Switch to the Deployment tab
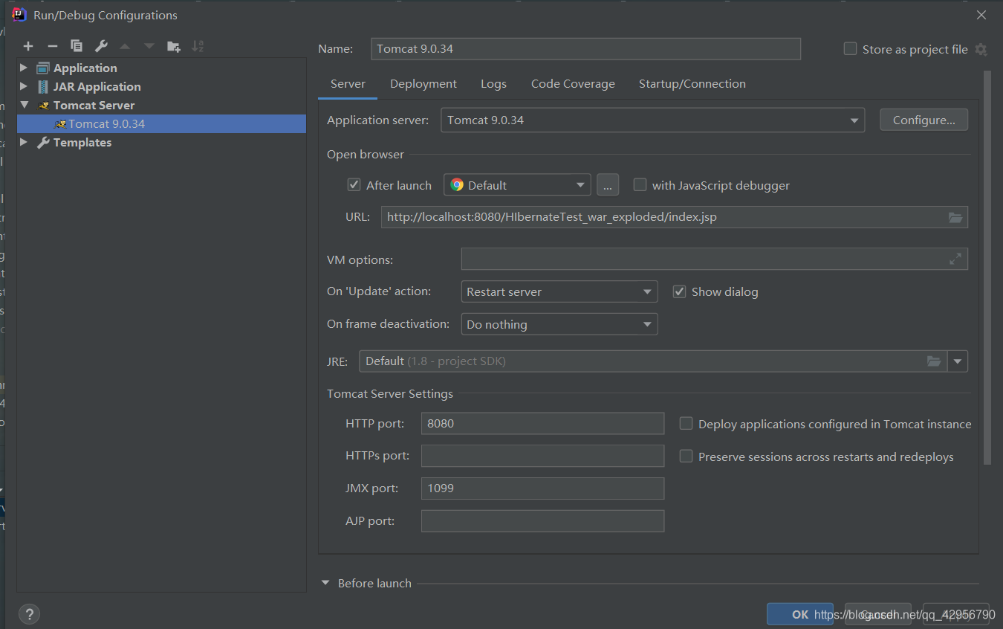Screen dimensions: 1003x629 423,83
